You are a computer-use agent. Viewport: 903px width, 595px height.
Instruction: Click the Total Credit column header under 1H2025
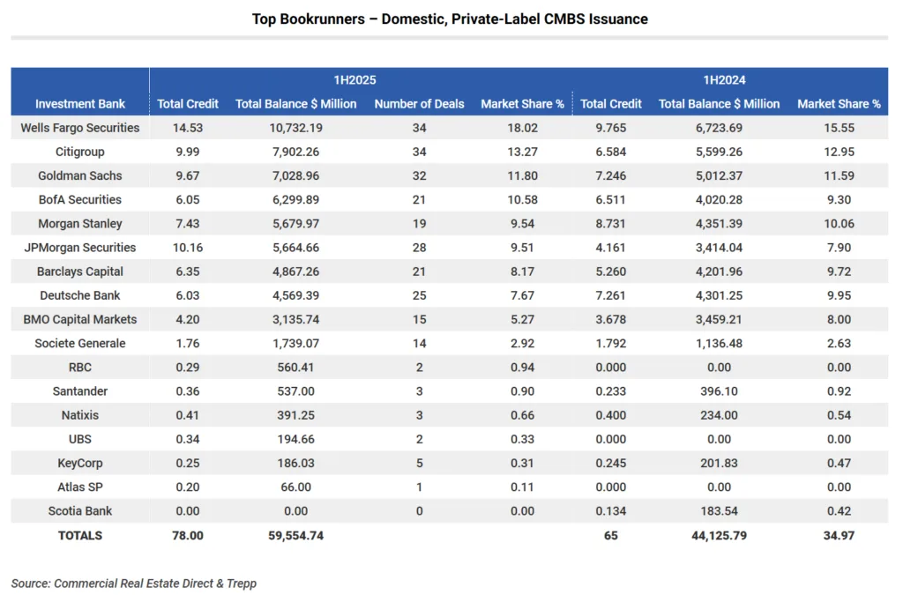pos(188,104)
